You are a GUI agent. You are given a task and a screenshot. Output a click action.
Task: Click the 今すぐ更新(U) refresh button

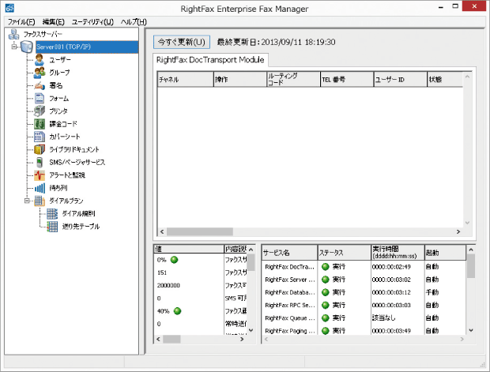point(182,42)
